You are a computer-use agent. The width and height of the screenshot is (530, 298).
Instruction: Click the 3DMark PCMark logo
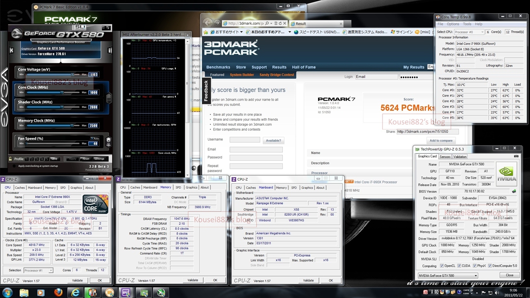(x=231, y=48)
